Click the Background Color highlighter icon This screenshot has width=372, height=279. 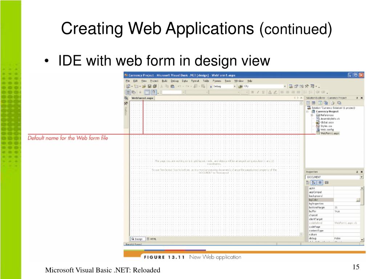tap(275, 92)
